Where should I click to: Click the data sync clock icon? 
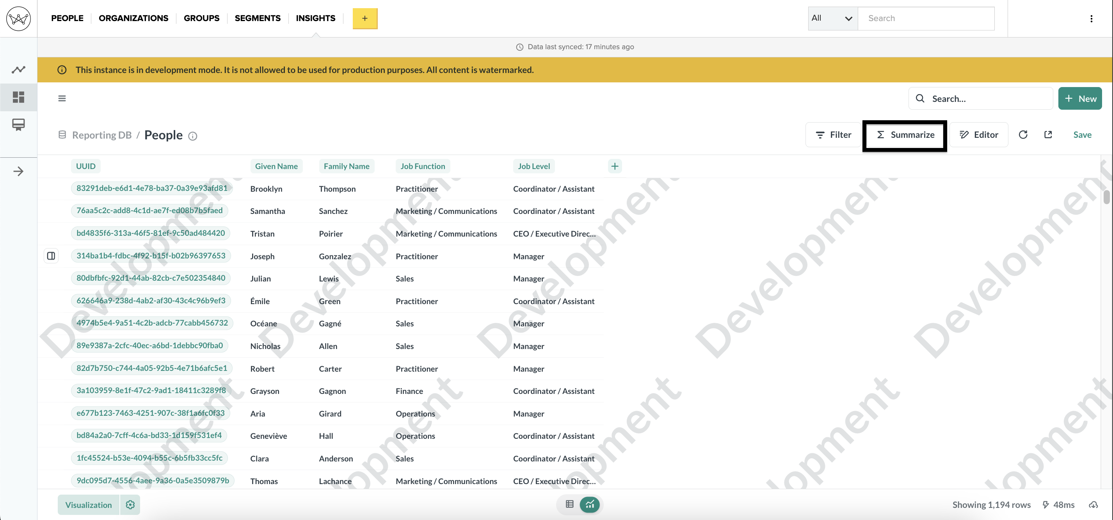pos(520,47)
